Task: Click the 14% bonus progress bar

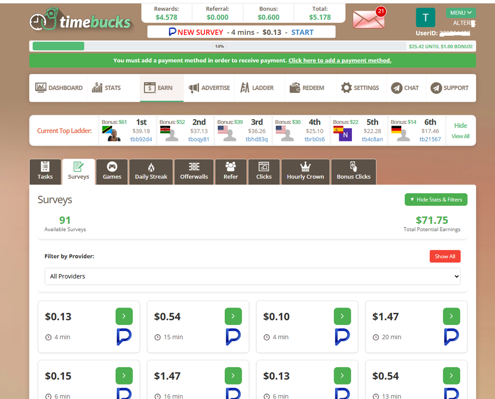Action: [219, 46]
